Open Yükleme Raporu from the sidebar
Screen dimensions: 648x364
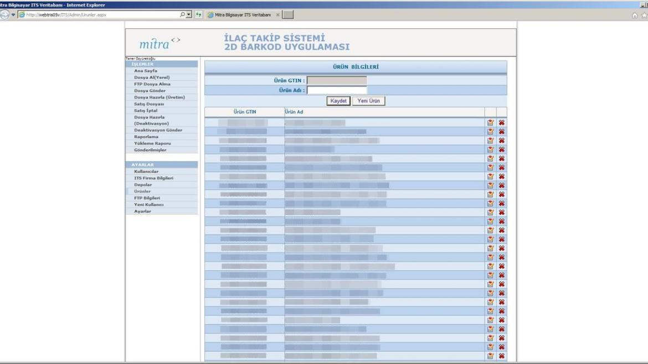pos(152,143)
